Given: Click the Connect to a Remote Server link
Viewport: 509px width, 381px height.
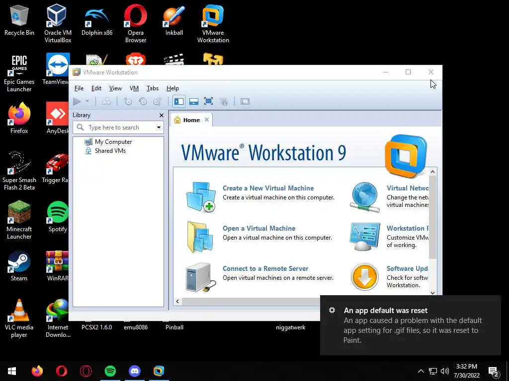Looking at the screenshot, I should pos(265,268).
